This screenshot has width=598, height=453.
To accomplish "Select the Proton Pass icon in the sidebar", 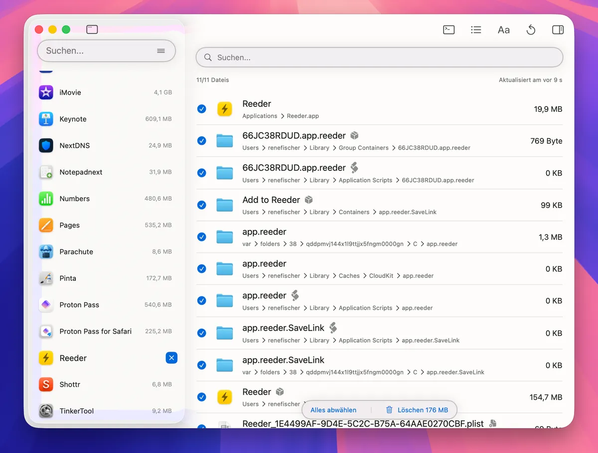I will pyautogui.click(x=46, y=304).
